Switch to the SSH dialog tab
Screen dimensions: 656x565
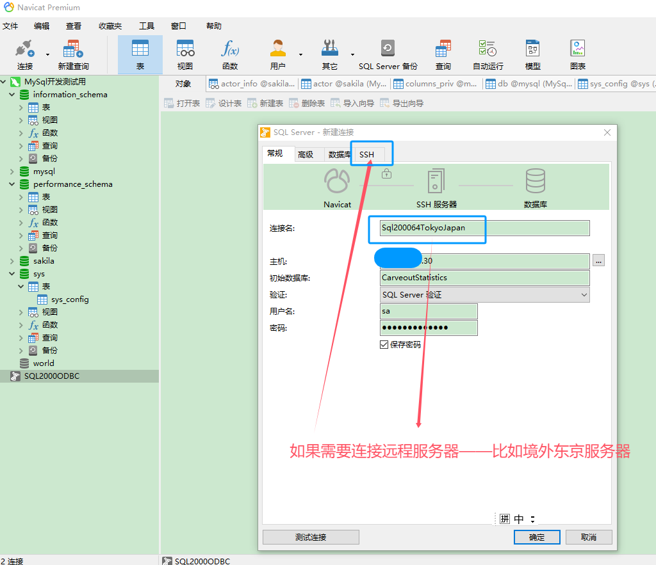pos(366,155)
